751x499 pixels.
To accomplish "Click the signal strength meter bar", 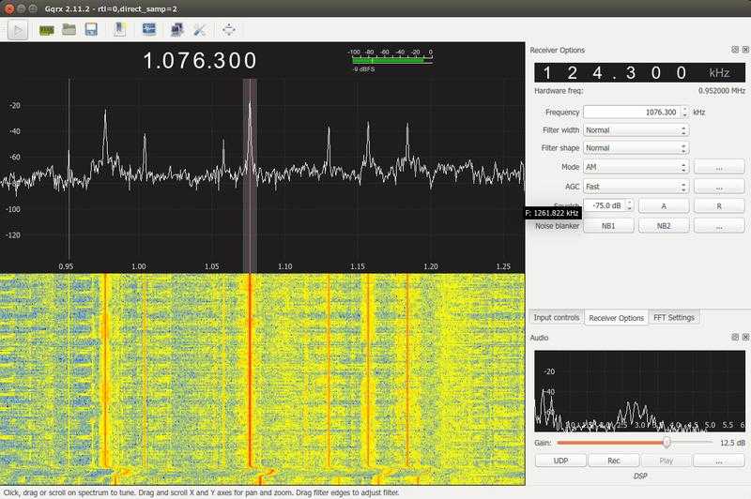I will point(392,60).
